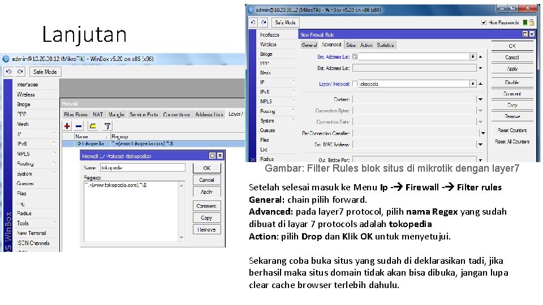Close the Firewall L7 Protocol dialog

tap(220, 156)
